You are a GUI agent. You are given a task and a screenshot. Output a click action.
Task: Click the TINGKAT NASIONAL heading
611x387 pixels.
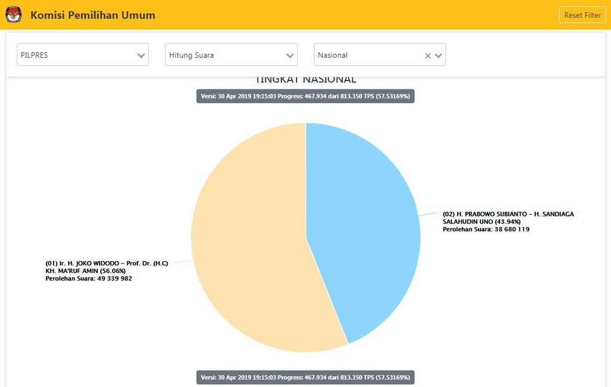point(305,80)
